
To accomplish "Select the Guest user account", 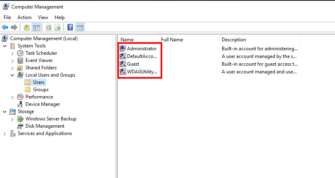I will [x=133, y=64].
